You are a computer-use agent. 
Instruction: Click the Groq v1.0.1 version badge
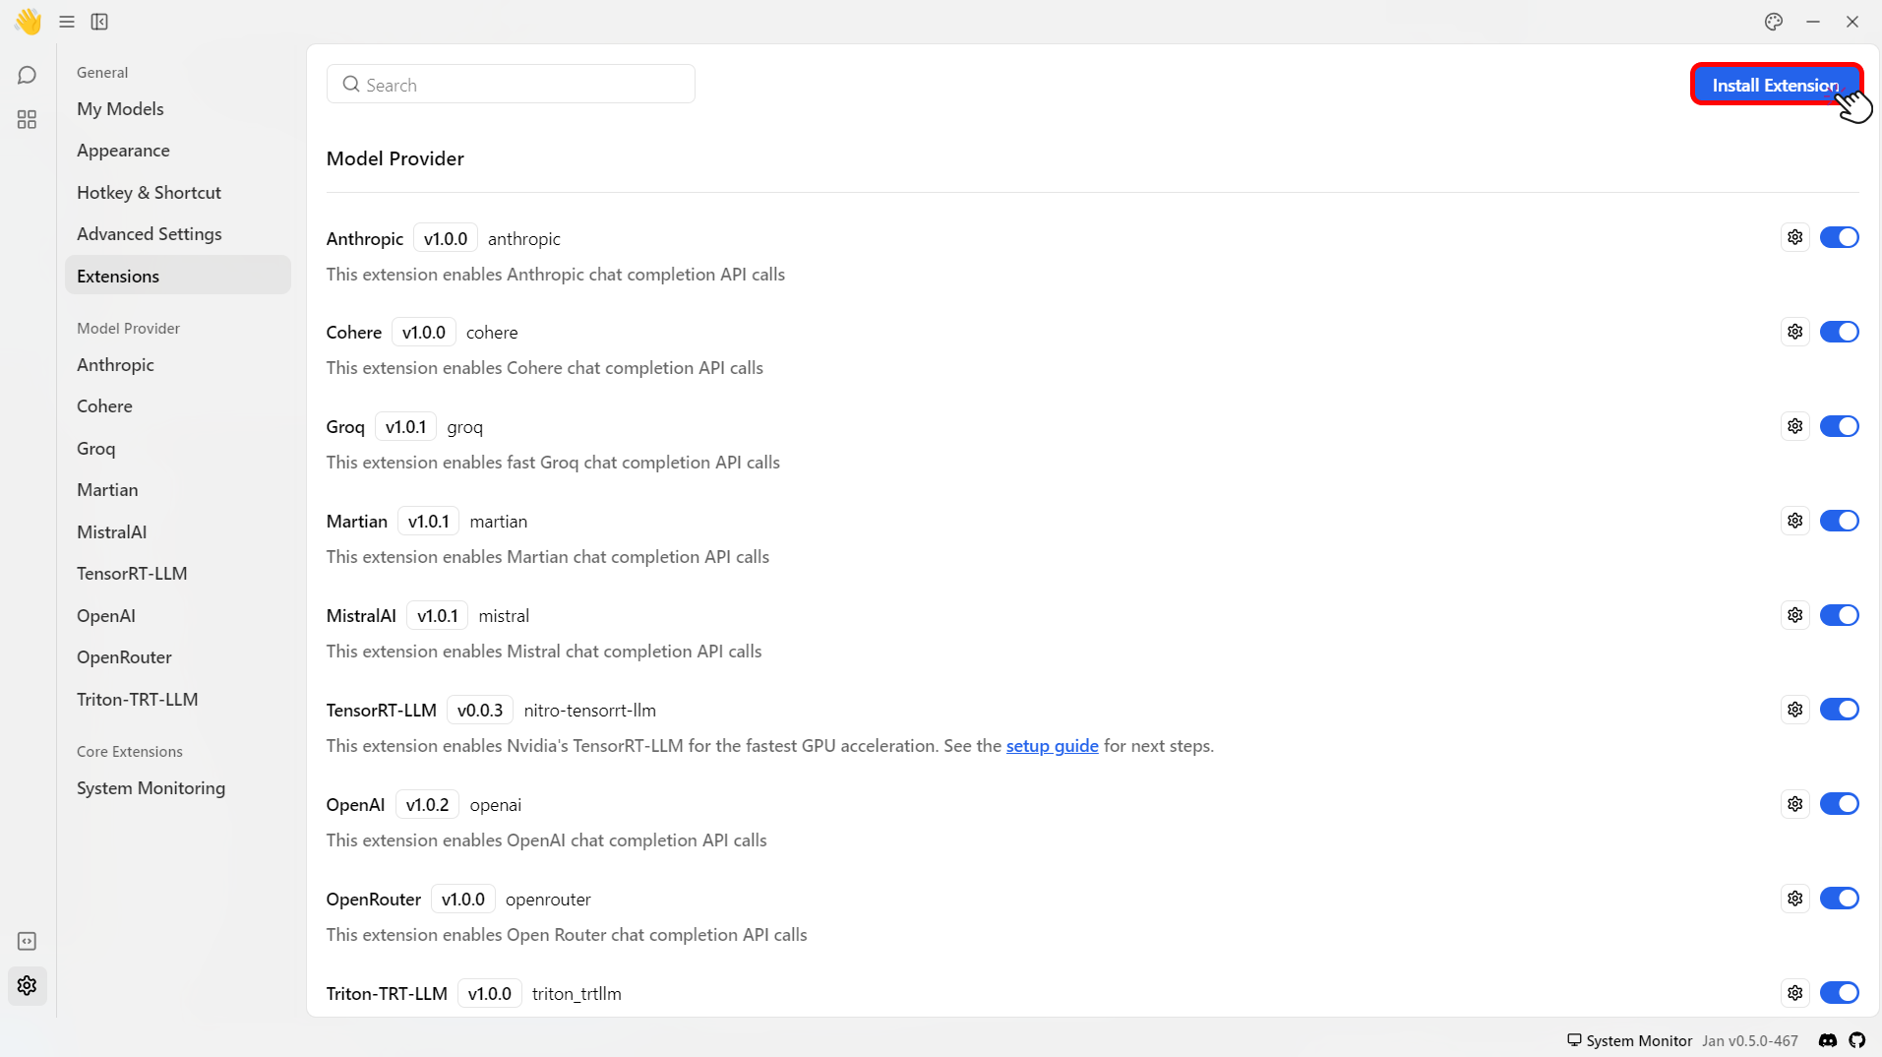click(405, 426)
